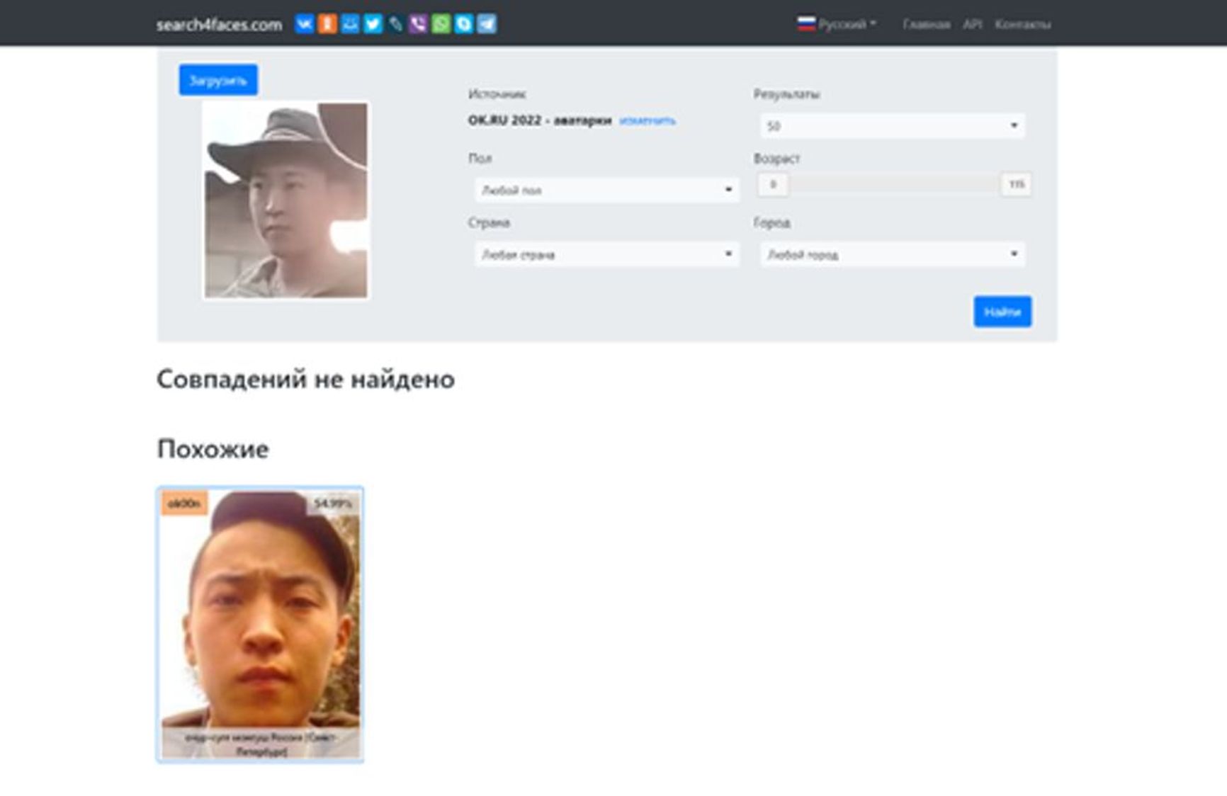Screen dimensions: 1227x796
Task: Expand the Страна country dropdown
Action: tap(606, 254)
